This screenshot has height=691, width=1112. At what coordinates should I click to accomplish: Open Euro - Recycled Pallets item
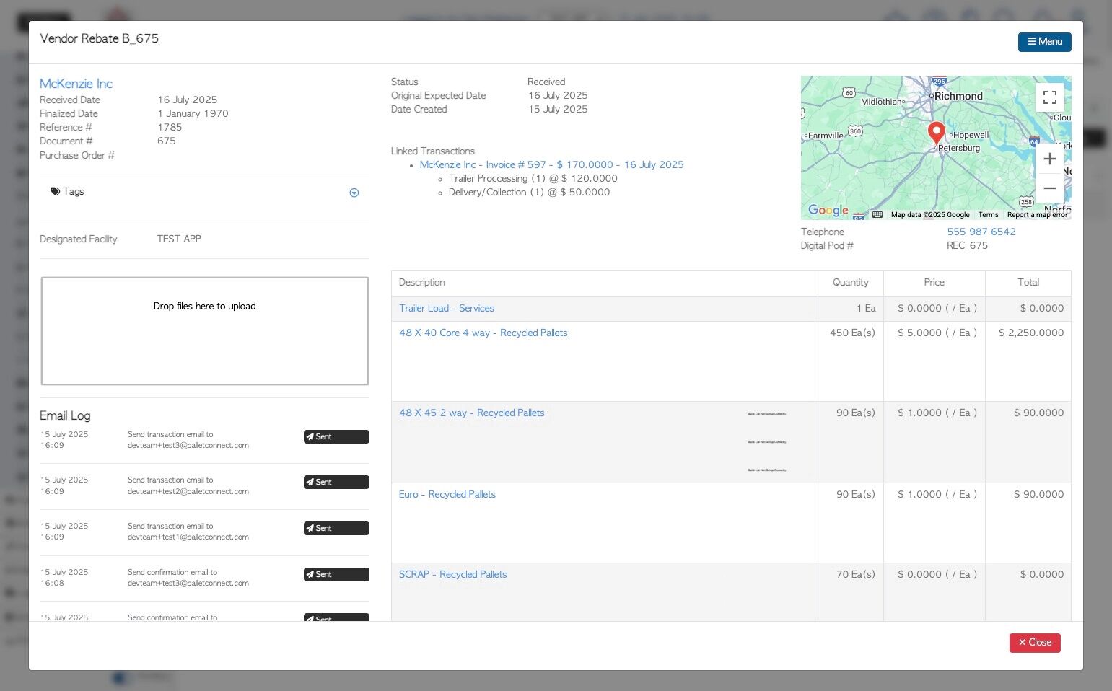point(447,494)
